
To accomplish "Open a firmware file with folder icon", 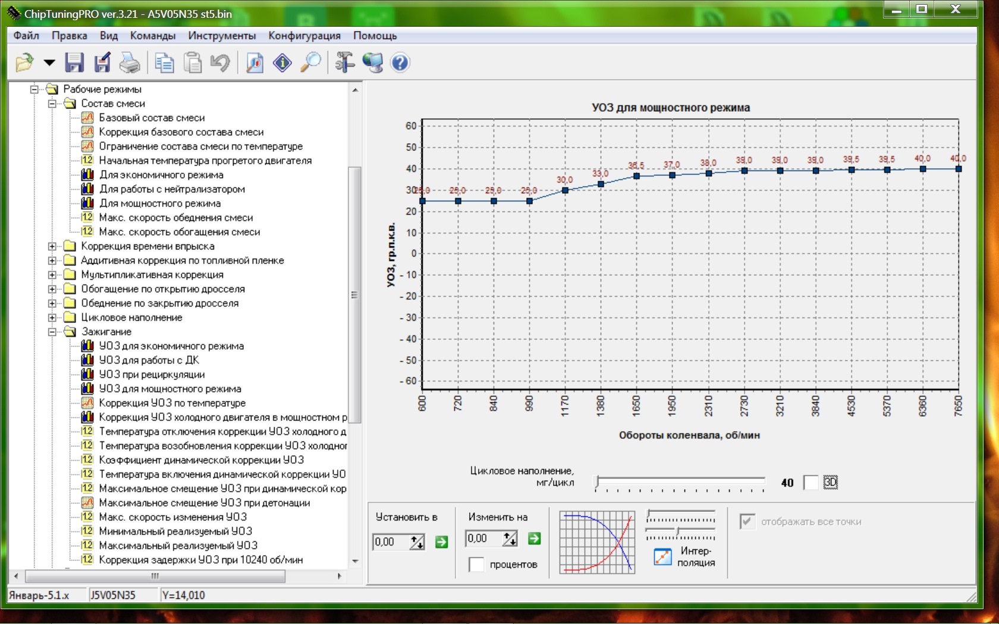I will click(x=25, y=62).
